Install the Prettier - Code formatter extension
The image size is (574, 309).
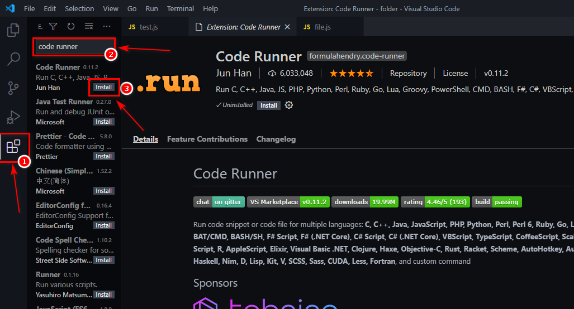tap(103, 156)
